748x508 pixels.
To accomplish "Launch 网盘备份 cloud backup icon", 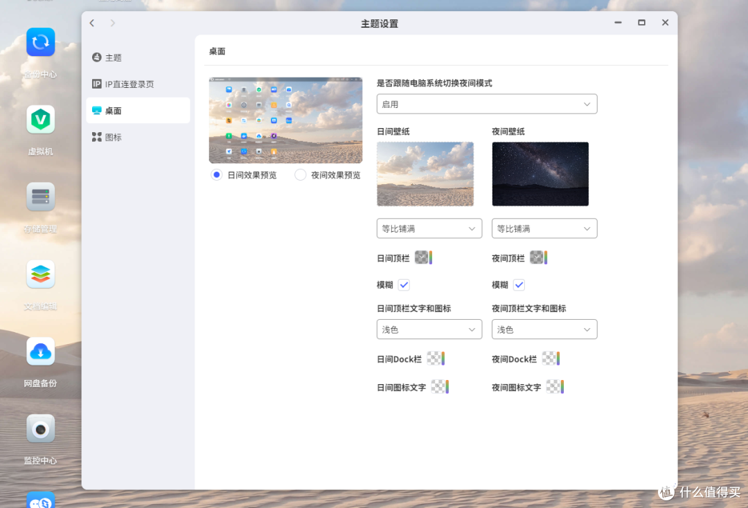I will pos(41,351).
